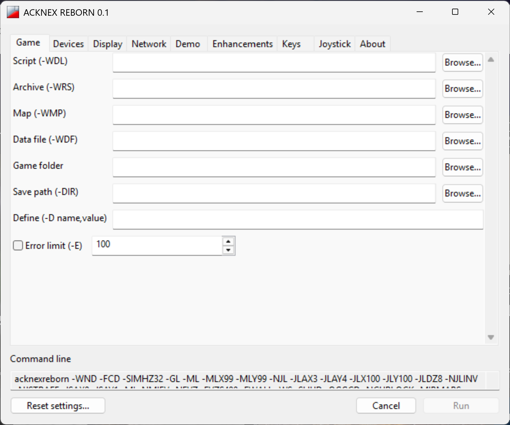Browse for the Game folder
Viewport: 510px width, 425px height.
click(463, 167)
